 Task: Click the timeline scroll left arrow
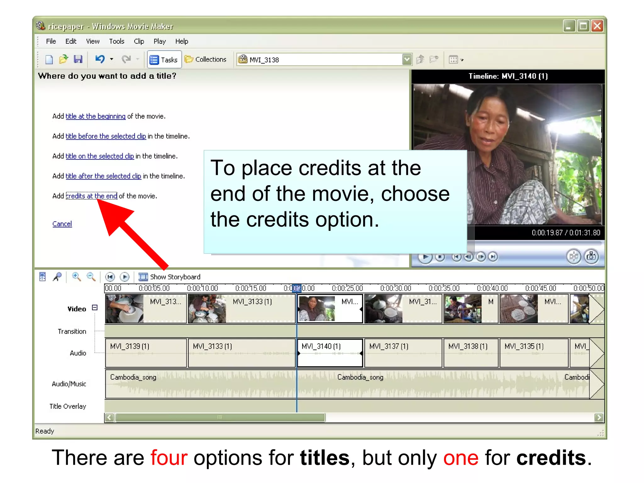[109, 418]
